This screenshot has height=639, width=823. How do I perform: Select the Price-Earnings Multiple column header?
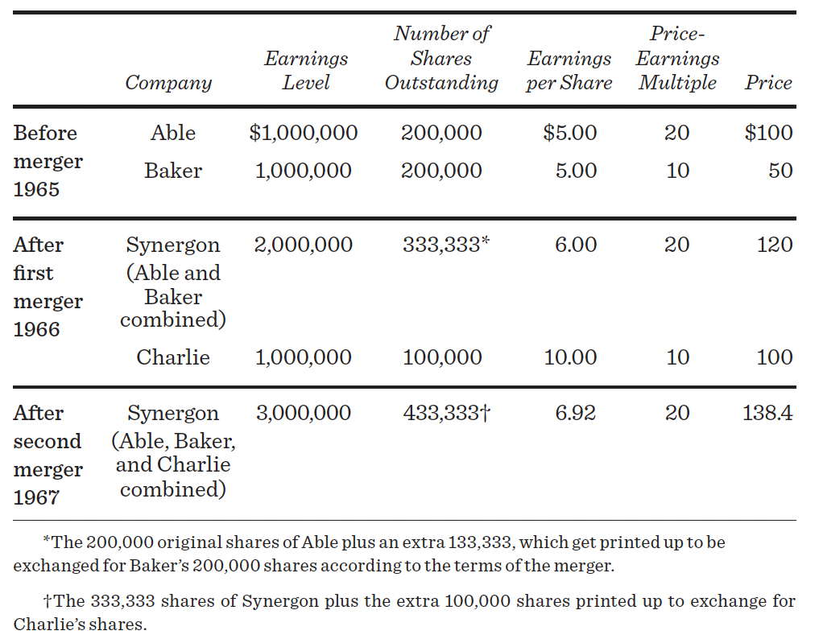point(677,58)
